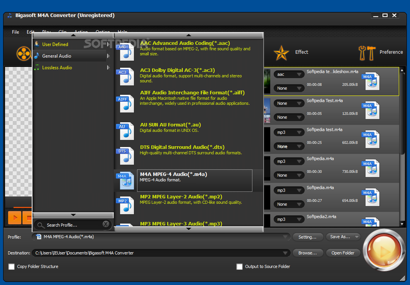
Task: Open the File menu
Action: coord(15,32)
